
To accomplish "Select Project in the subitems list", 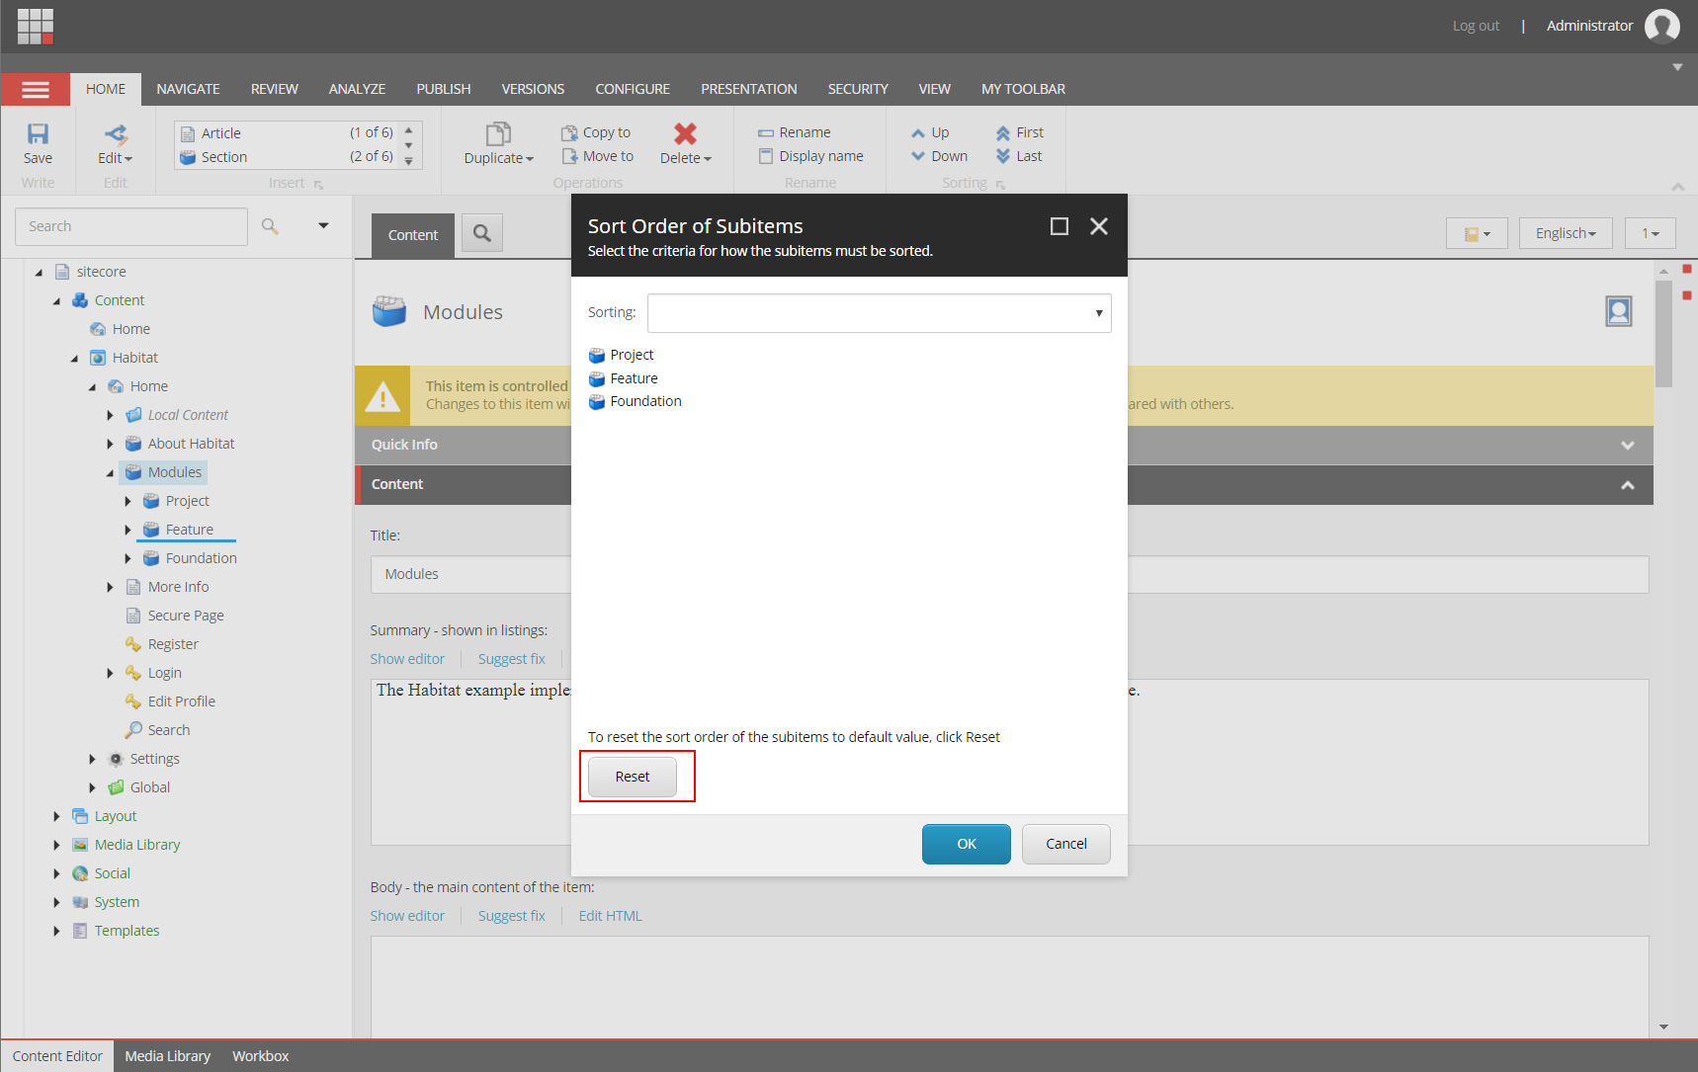I will [x=622, y=355].
